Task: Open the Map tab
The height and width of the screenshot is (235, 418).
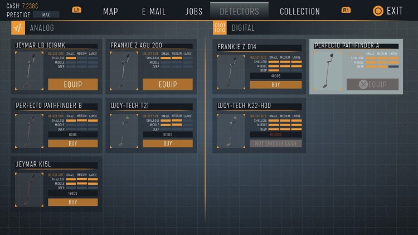Action: coord(110,11)
